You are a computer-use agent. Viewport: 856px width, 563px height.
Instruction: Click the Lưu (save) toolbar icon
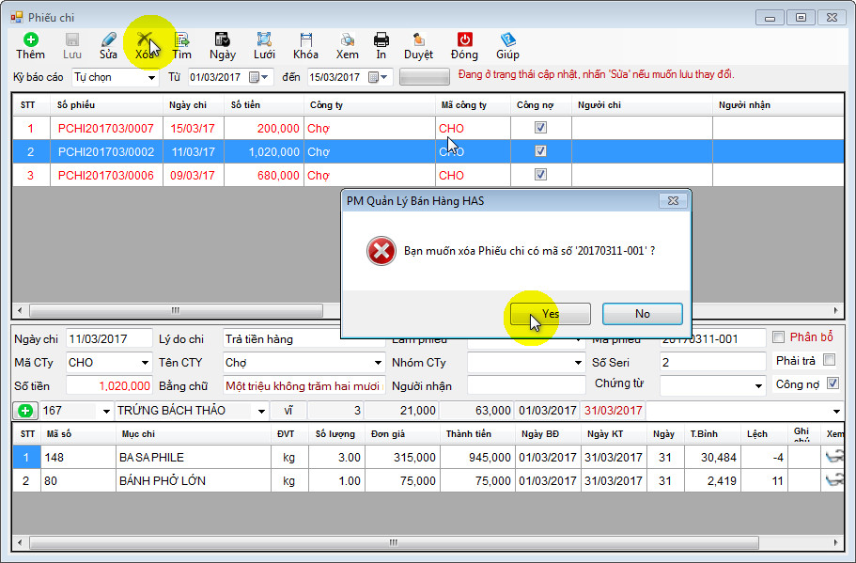click(x=72, y=39)
